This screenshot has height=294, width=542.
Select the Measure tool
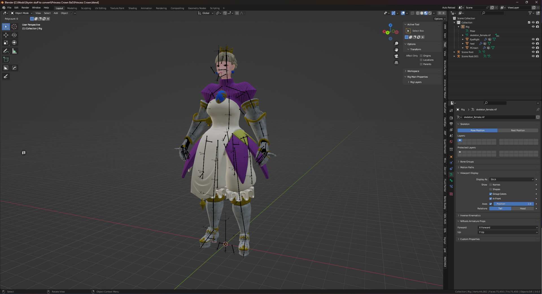(14, 51)
